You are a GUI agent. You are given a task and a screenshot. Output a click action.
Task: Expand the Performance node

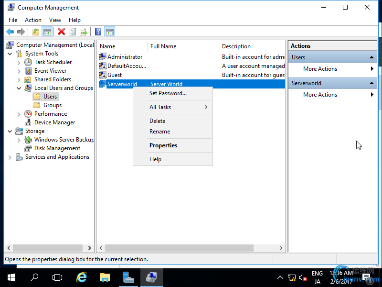point(19,114)
